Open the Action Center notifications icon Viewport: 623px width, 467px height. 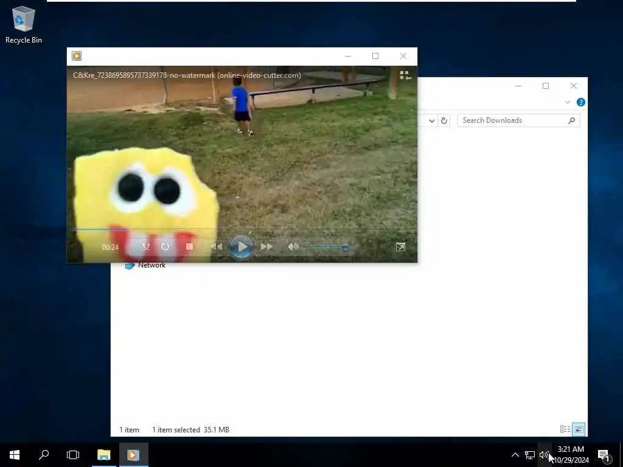(x=604, y=455)
